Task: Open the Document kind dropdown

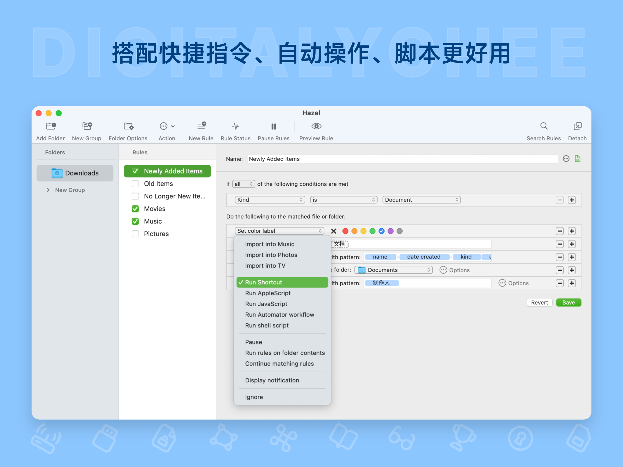Action: (421, 200)
